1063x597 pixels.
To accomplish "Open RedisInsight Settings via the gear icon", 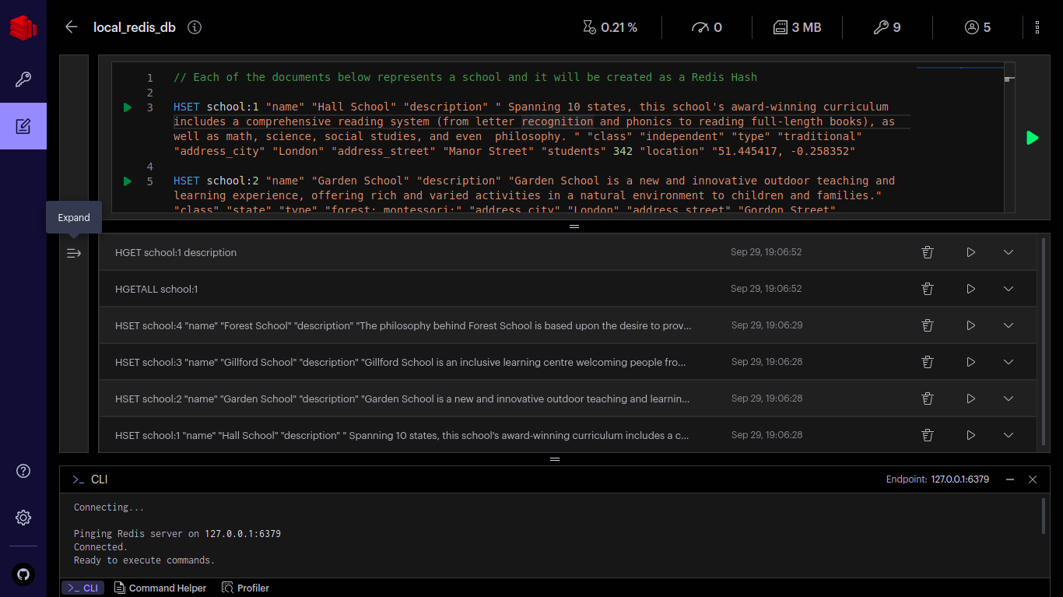I will pos(23,517).
